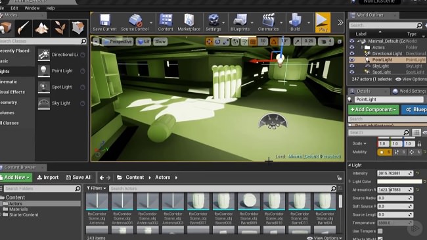Image resolution: width=427 pixels, height=240 pixels.
Task: Click Save All in Content Browser
Action: [79, 178]
